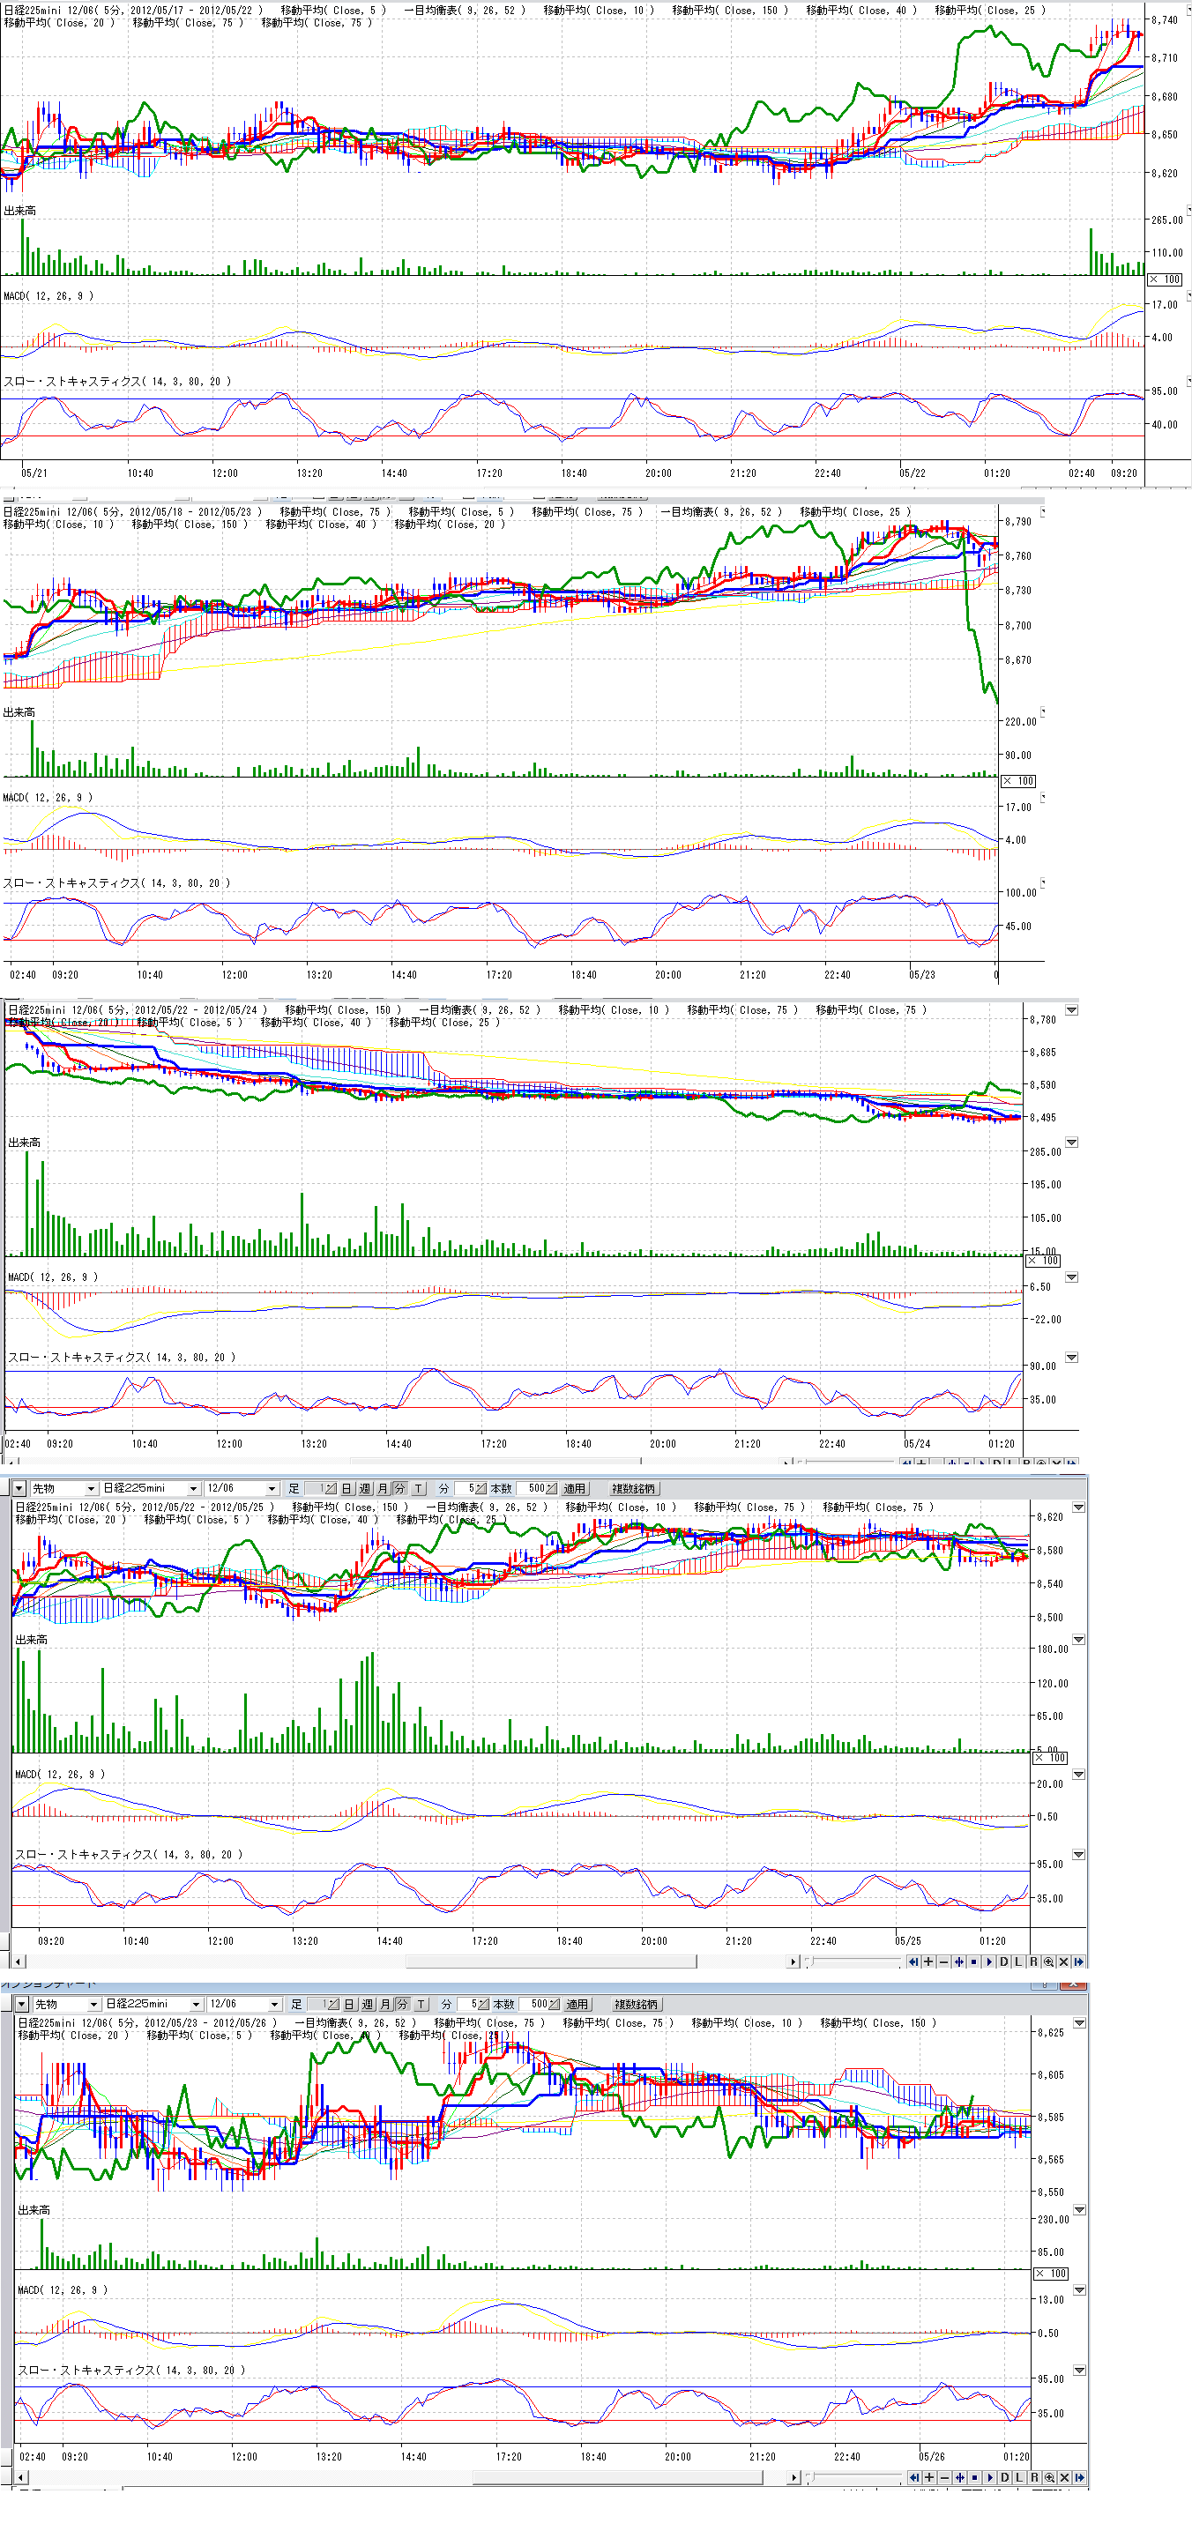
Task: Click the MACD panel triangle in the 05/22-05/24 chart
Action: [x=1071, y=1278]
